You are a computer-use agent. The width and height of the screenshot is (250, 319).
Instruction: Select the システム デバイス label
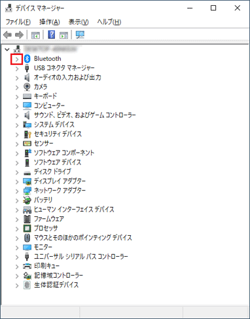click(x=54, y=124)
